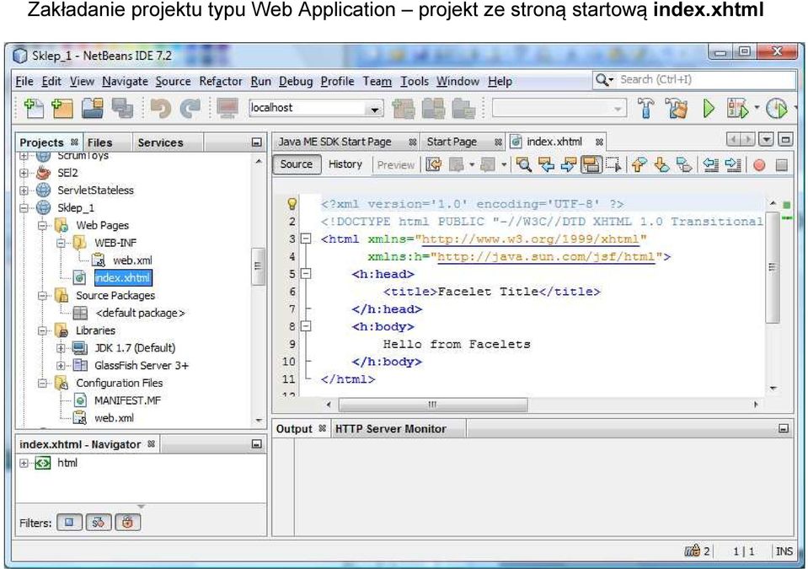Image resolution: width=808 pixels, height=569 pixels.
Task: Click the Shift Line Right icon
Action: tap(733, 164)
